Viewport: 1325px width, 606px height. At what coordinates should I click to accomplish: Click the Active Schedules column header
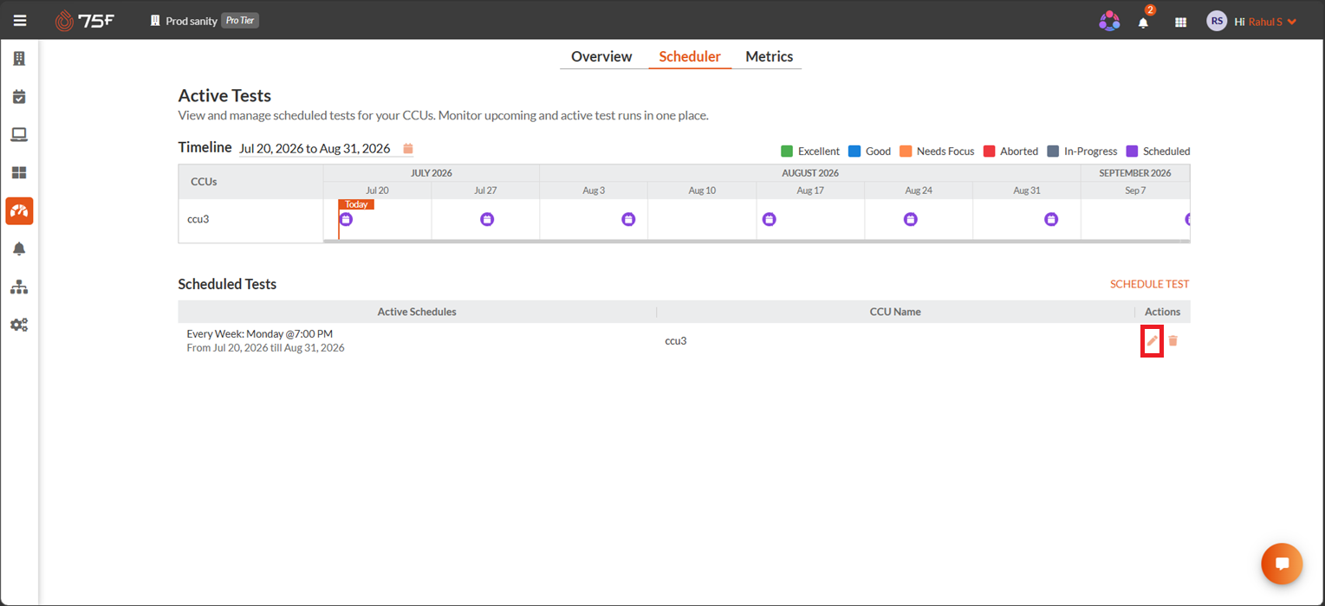pyautogui.click(x=417, y=312)
